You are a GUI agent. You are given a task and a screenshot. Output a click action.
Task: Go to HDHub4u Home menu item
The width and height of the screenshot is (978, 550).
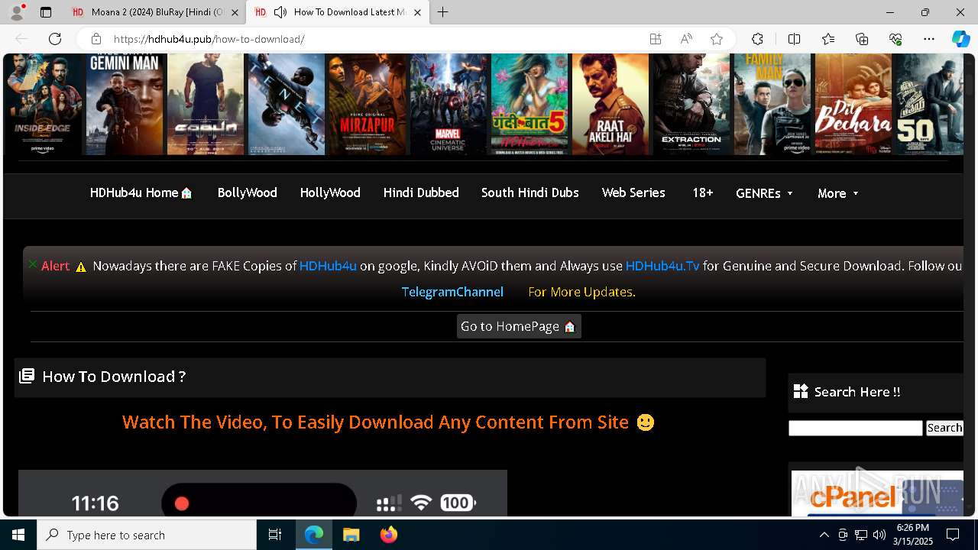tap(141, 192)
